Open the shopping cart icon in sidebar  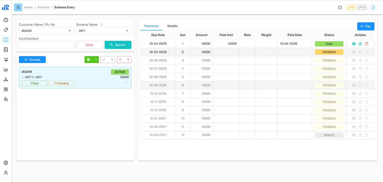coord(6,60)
